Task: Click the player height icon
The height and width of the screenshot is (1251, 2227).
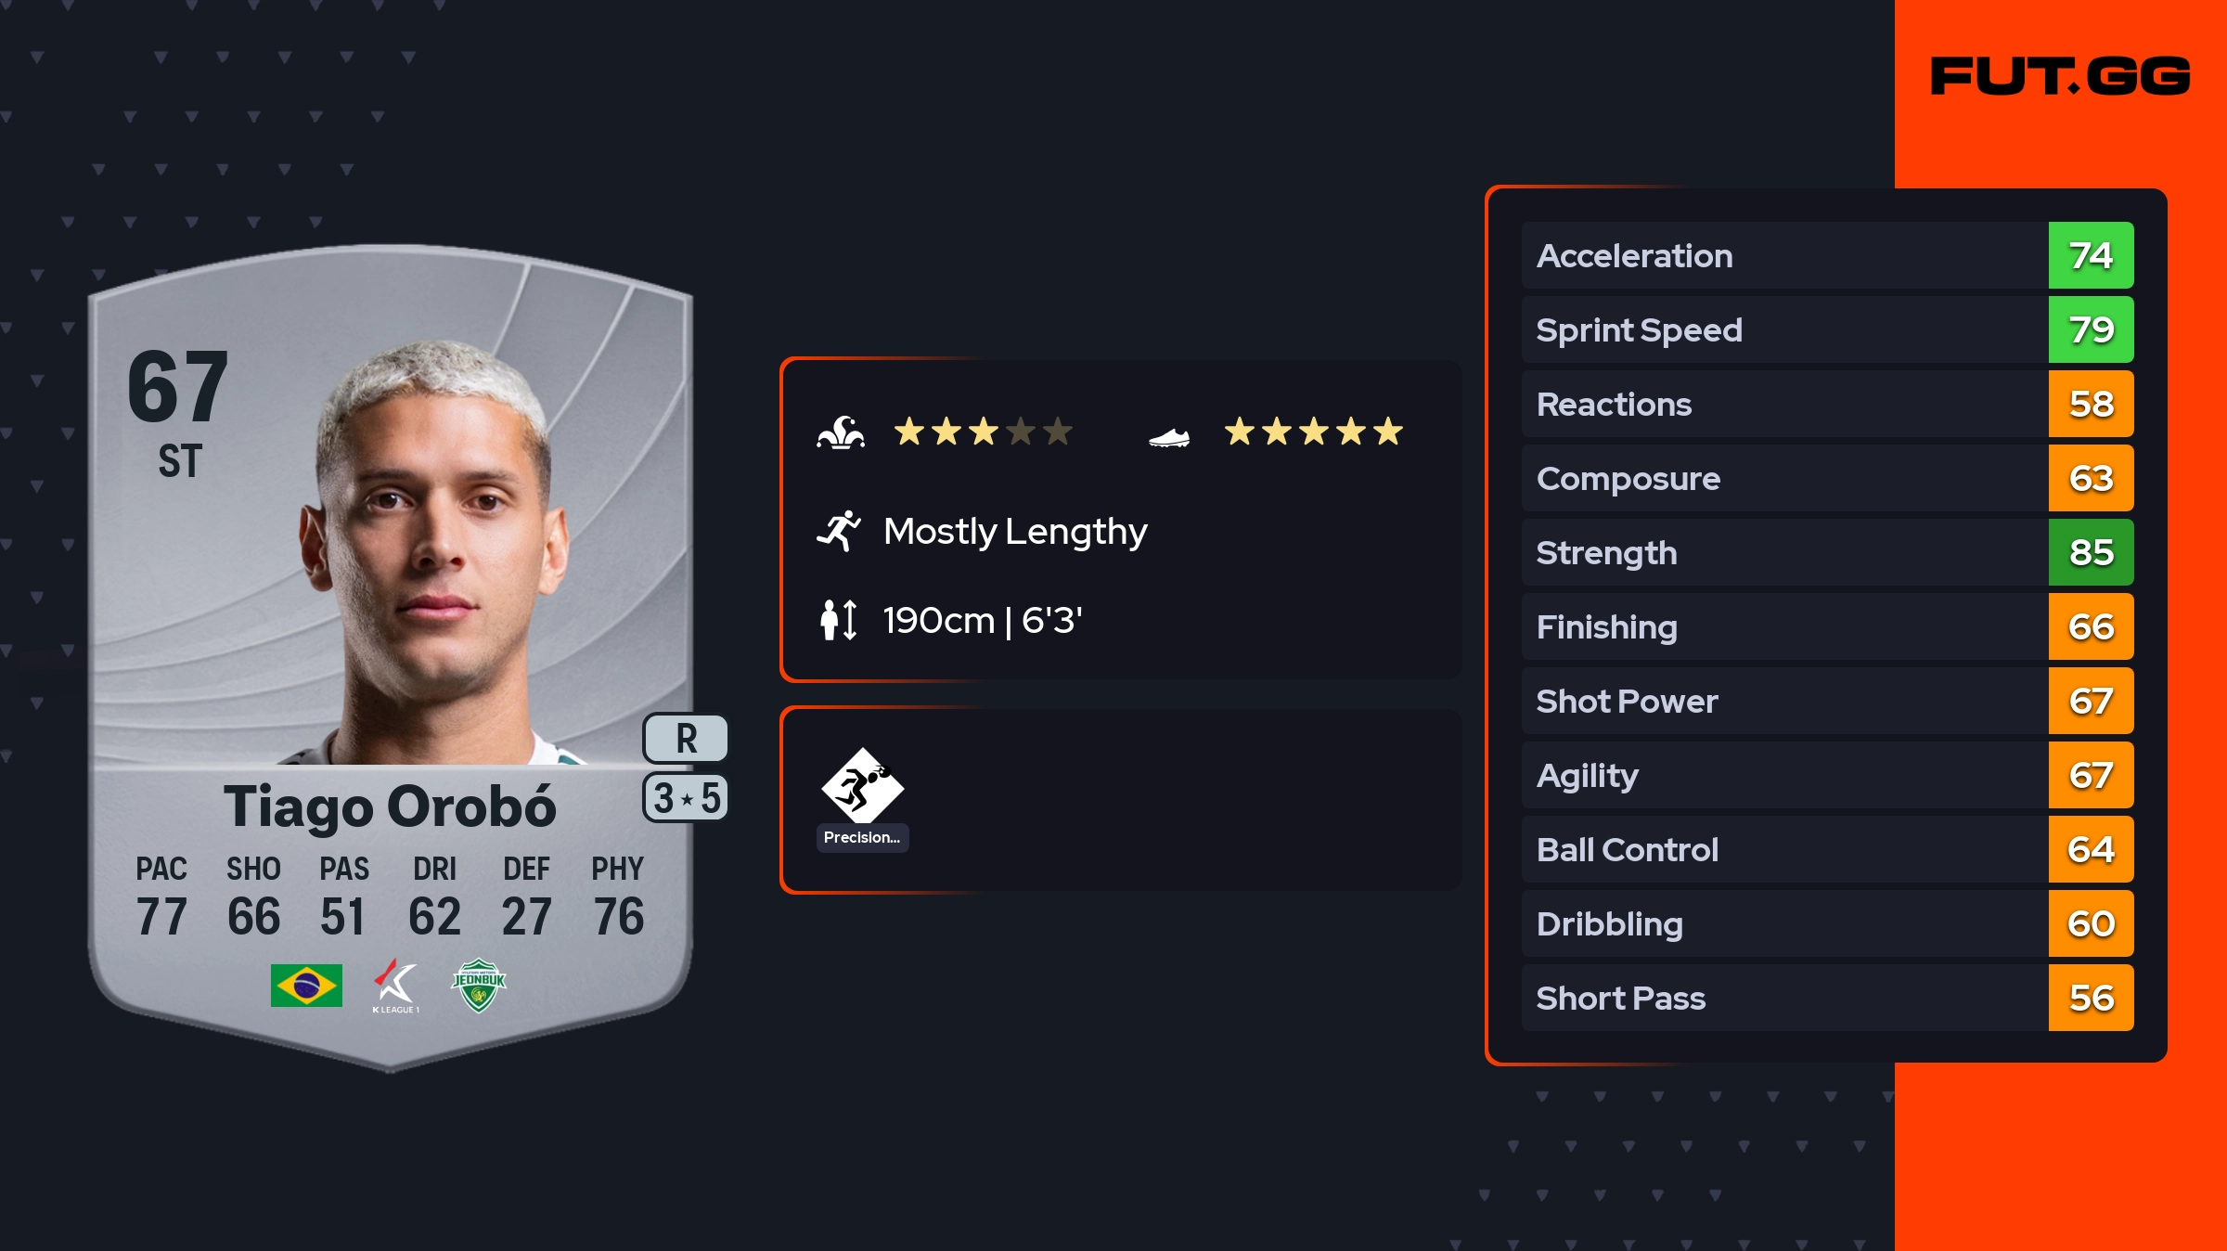Action: click(839, 620)
